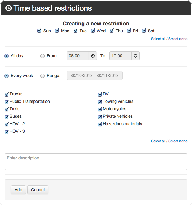Deselect the HOV - 3 checkbox
This screenshot has width=192, height=205.
(7, 132)
